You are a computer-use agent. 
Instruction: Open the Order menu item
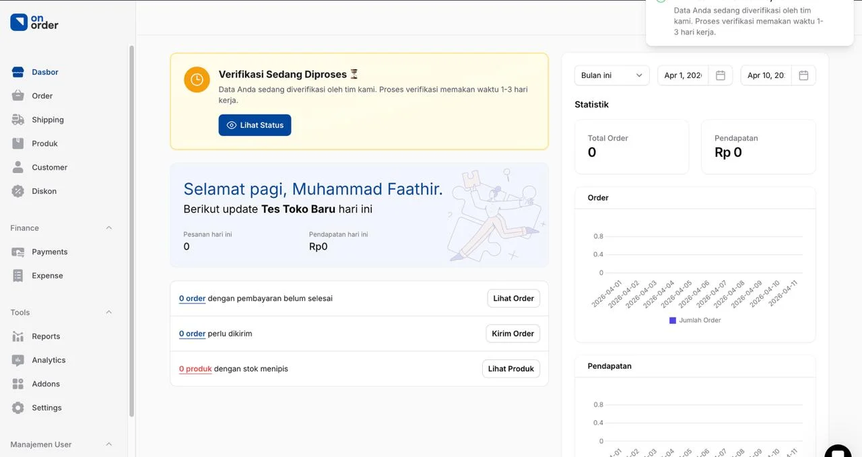42,96
